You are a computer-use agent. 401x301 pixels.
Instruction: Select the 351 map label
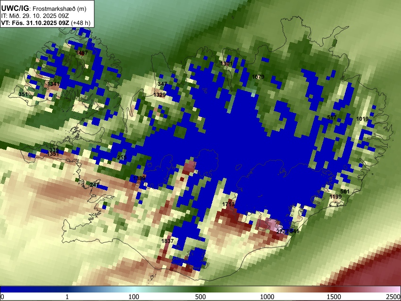pyautogui.click(x=23, y=94)
